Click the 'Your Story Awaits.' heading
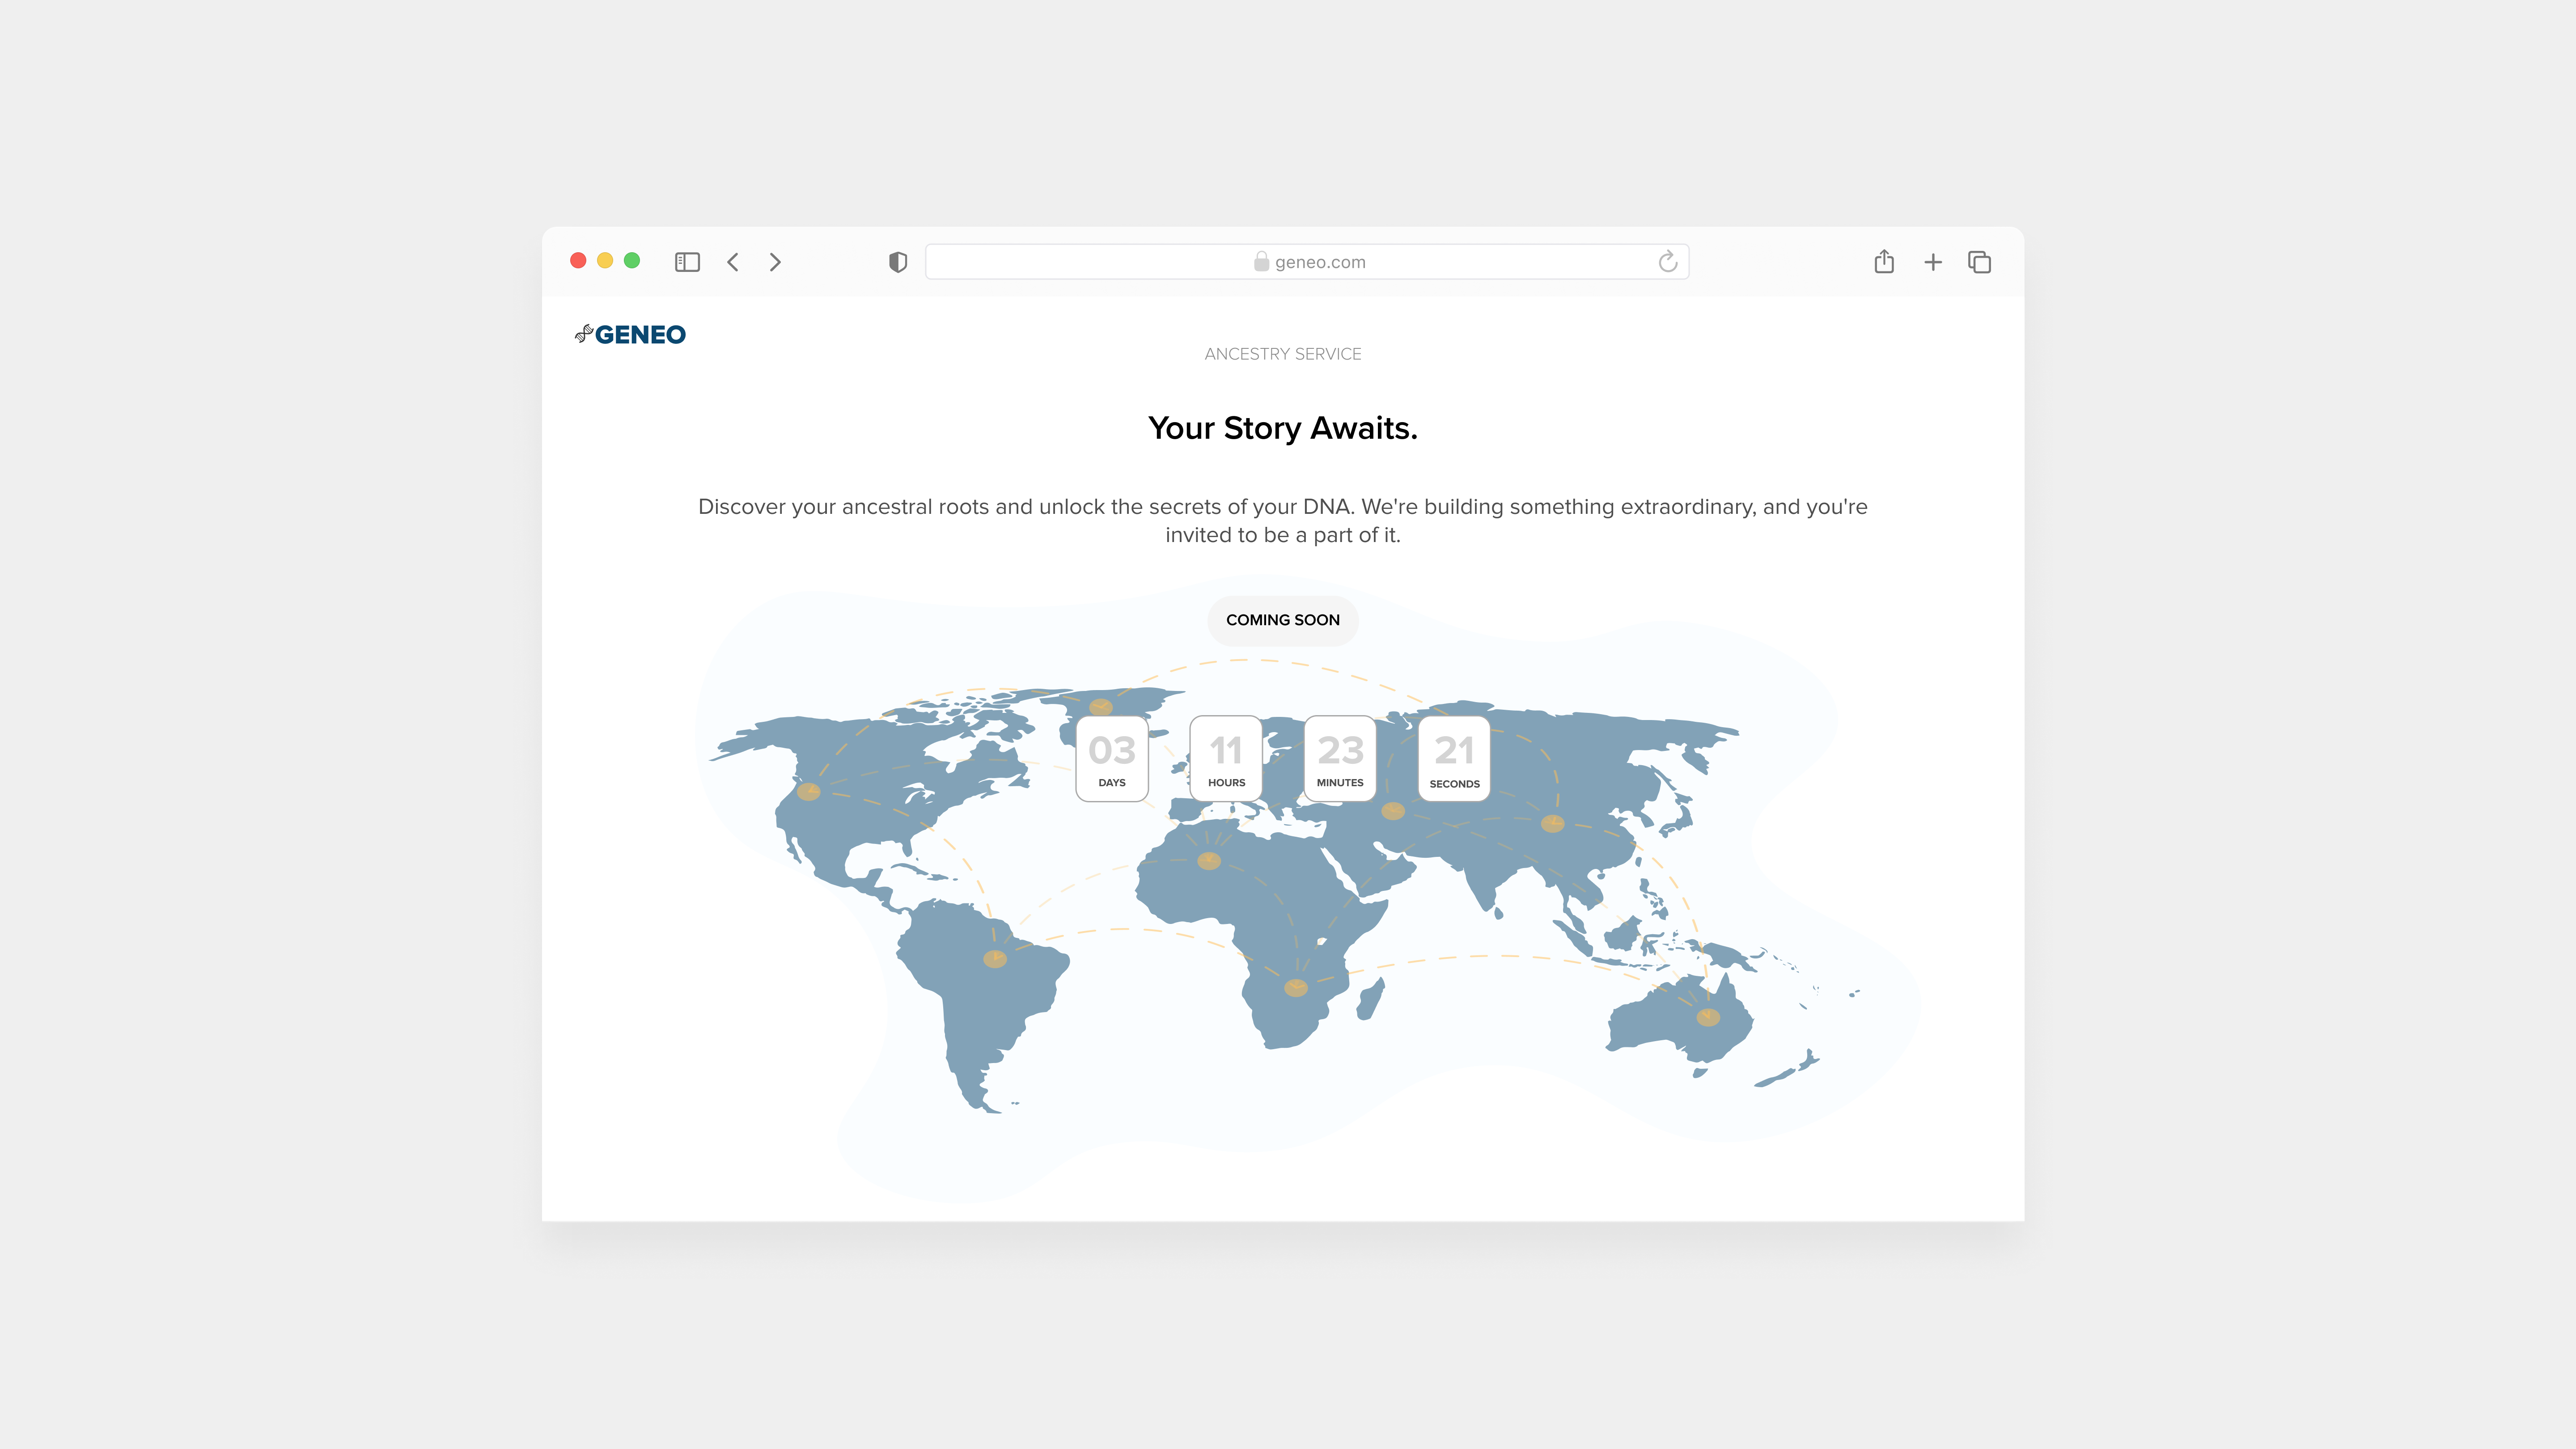Image resolution: width=2576 pixels, height=1449 pixels. [1283, 428]
